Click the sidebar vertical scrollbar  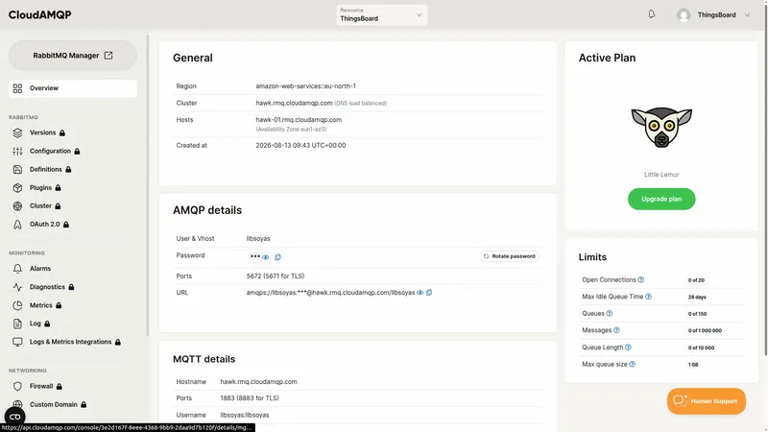coord(148,184)
